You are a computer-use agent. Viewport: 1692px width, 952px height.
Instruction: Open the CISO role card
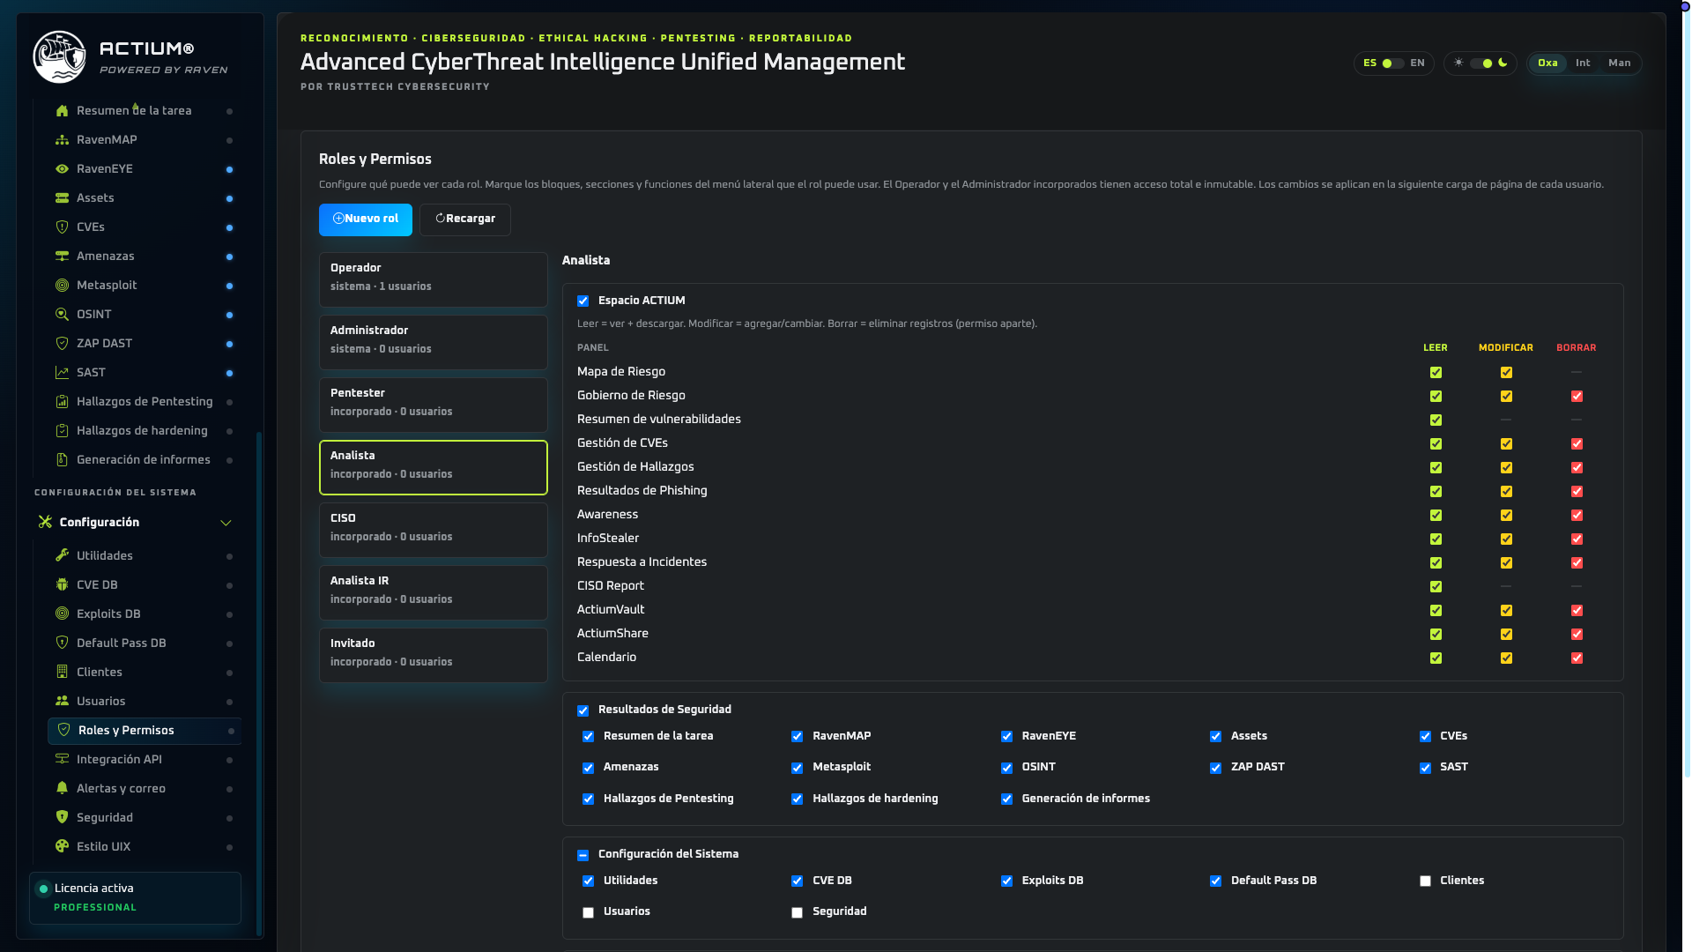434,530
